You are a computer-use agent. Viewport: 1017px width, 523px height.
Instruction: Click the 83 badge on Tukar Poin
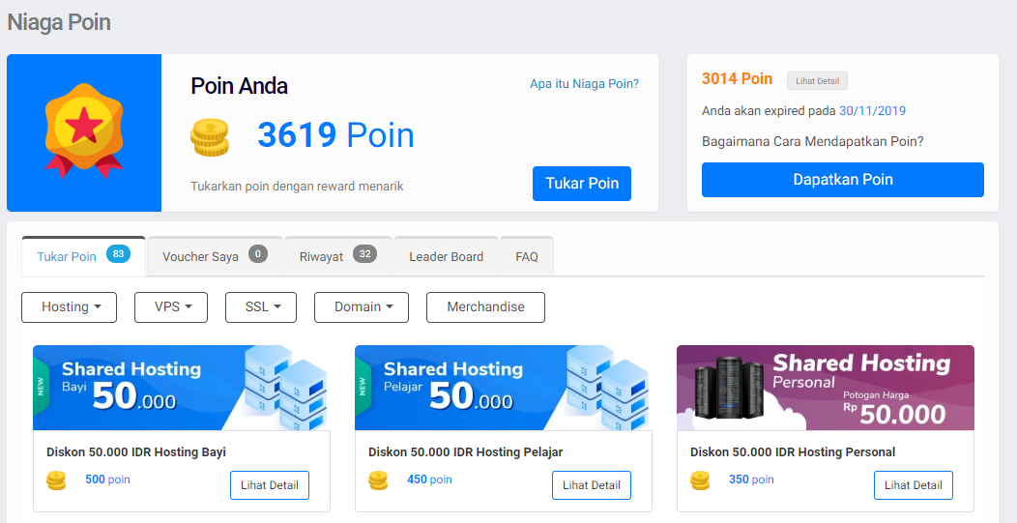pyautogui.click(x=118, y=254)
